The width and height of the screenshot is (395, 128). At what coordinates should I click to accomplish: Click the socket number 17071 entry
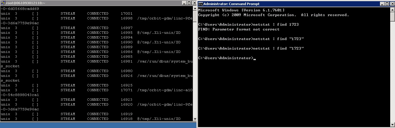(127, 90)
